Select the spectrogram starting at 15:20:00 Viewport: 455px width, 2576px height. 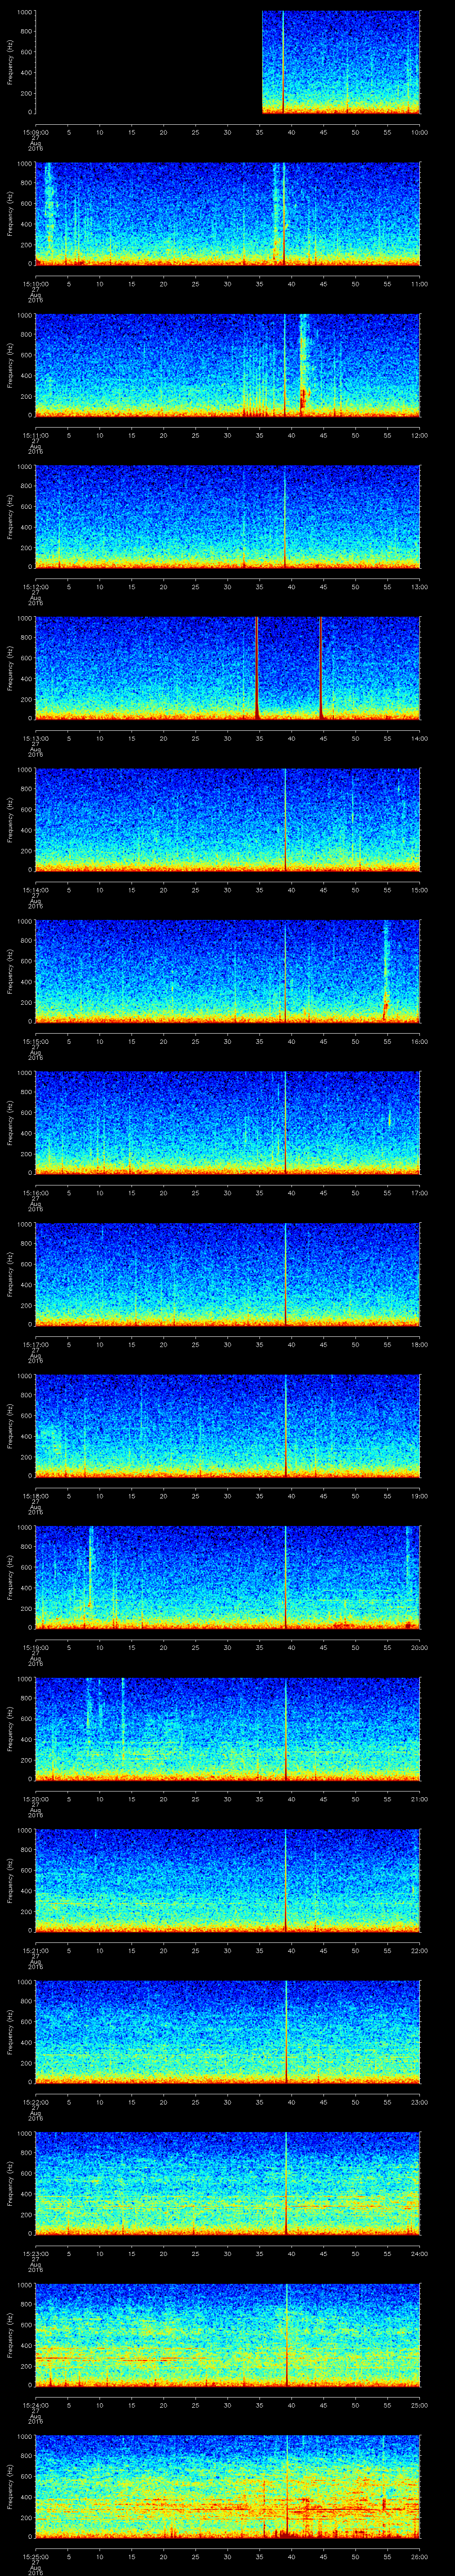pos(228,1728)
